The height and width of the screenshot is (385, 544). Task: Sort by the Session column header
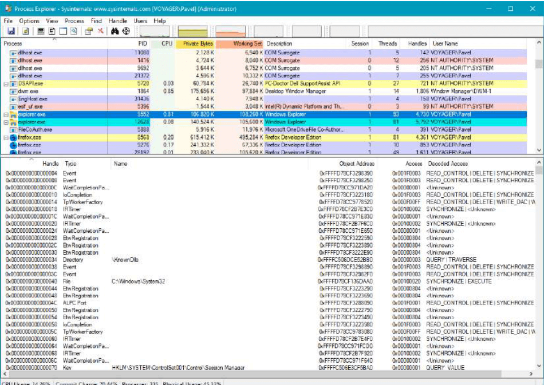point(359,43)
